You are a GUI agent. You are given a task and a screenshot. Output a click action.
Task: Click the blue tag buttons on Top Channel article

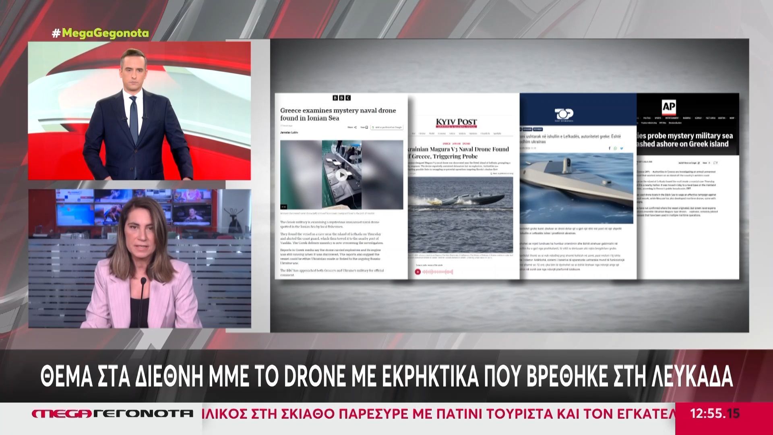click(531, 129)
